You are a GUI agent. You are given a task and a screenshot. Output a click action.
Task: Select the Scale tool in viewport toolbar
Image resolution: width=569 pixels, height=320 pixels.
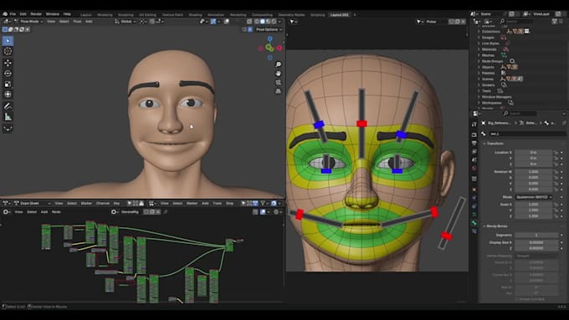click(8, 84)
